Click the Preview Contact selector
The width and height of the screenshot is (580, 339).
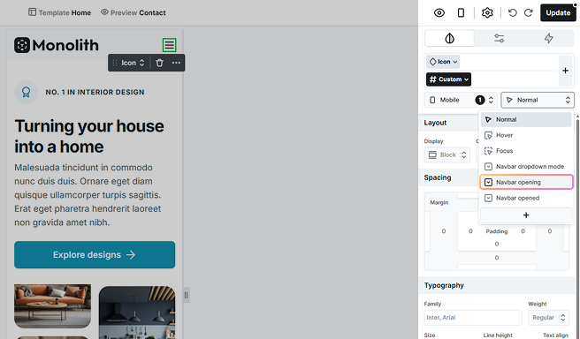[134, 12]
